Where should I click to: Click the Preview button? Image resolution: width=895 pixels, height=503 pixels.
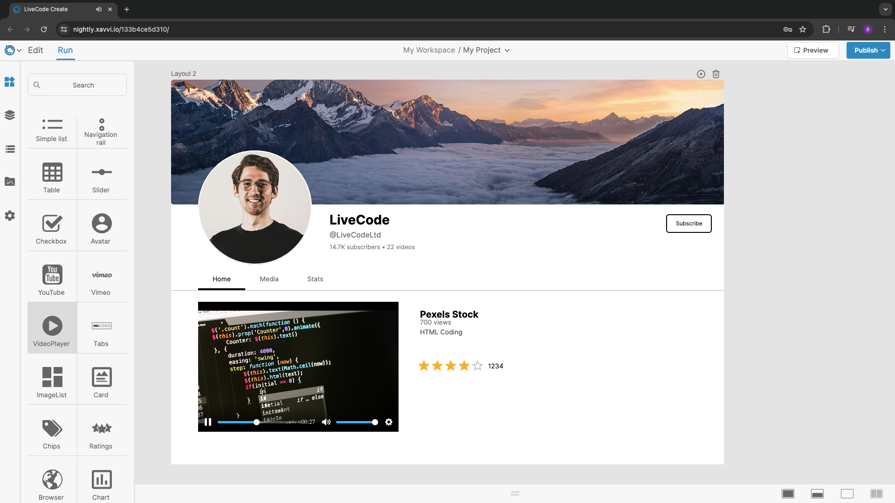[x=812, y=50]
